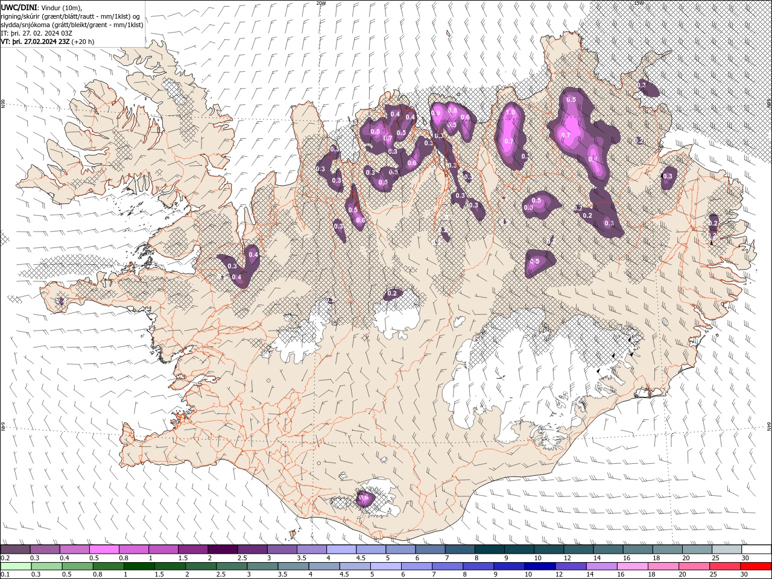Viewport: 772px width, 579px height.
Task: Click the bright pink 0.5 swatch in snow scale
Action: pyautogui.click(x=104, y=549)
